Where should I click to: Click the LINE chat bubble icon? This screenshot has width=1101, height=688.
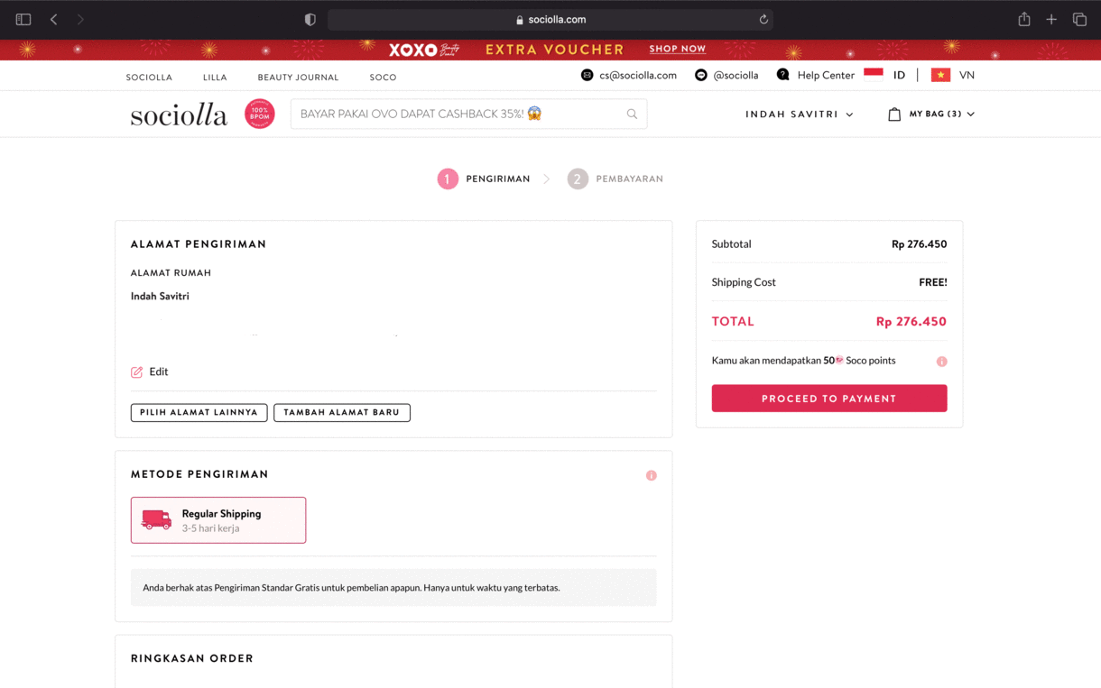click(x=701, y=75)
